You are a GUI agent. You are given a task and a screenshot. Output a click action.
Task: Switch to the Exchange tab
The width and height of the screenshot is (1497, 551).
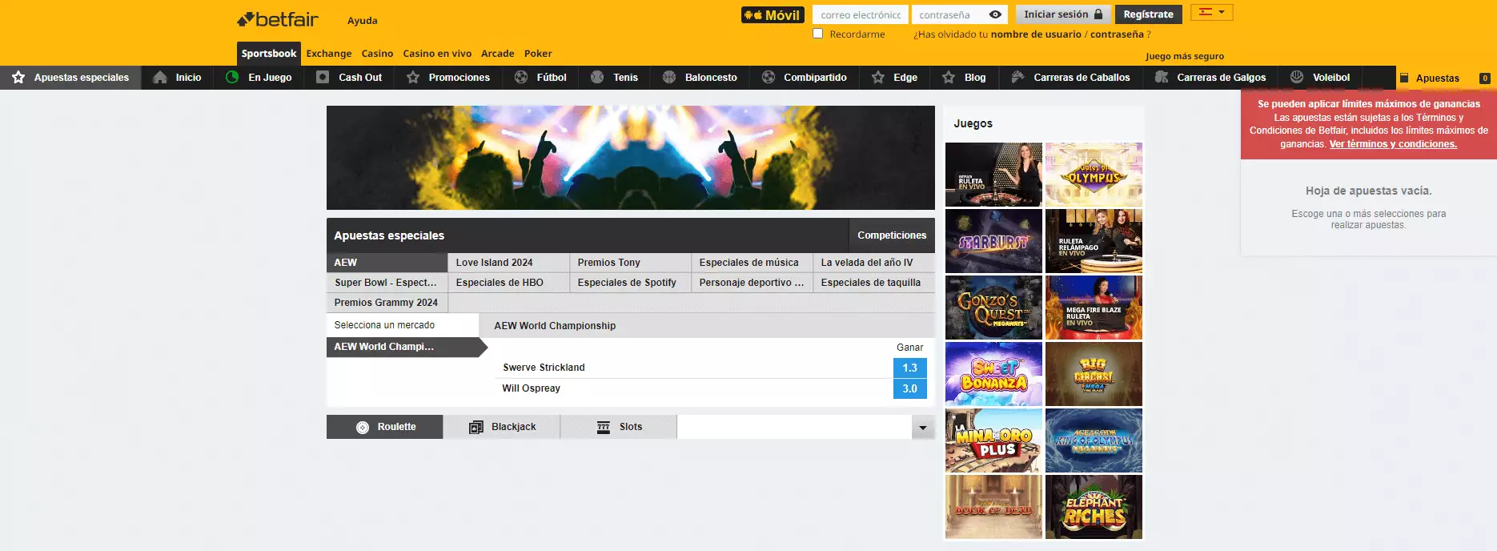click(x=329, y=54)
